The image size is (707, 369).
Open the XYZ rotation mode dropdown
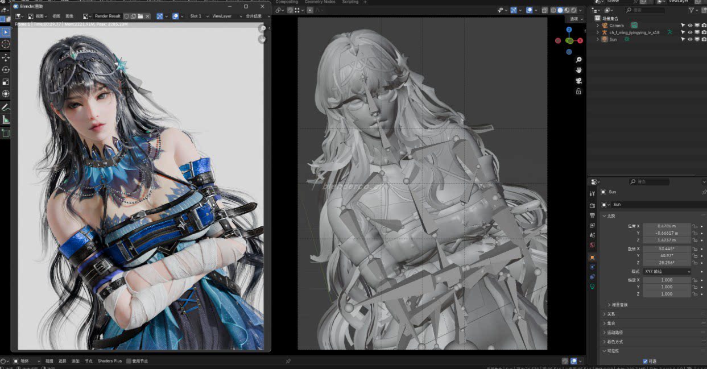coord(667,272)
